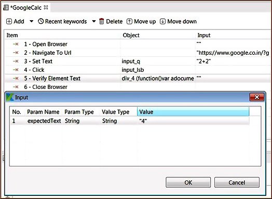Screen dimensions: 272x199
Task: Select step 5 - Verify Element Text
Action: tap(52, 79)
